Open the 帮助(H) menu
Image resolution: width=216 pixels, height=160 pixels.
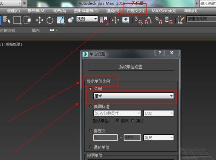coord(191,11)
